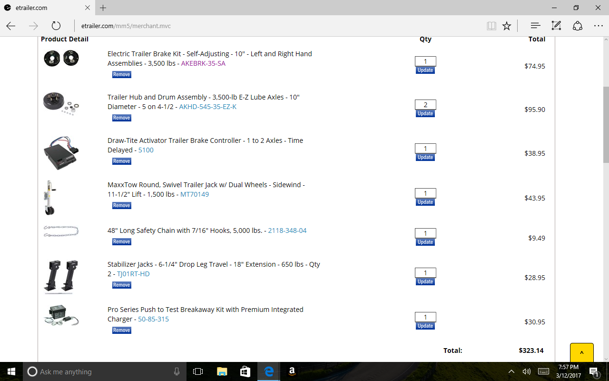Remove the Trailer Hub and Drum Assembly

coord(121,118)
